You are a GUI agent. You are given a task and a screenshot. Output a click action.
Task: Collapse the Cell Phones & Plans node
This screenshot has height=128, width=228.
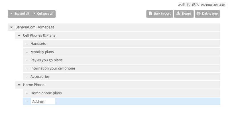pos(19,36)
